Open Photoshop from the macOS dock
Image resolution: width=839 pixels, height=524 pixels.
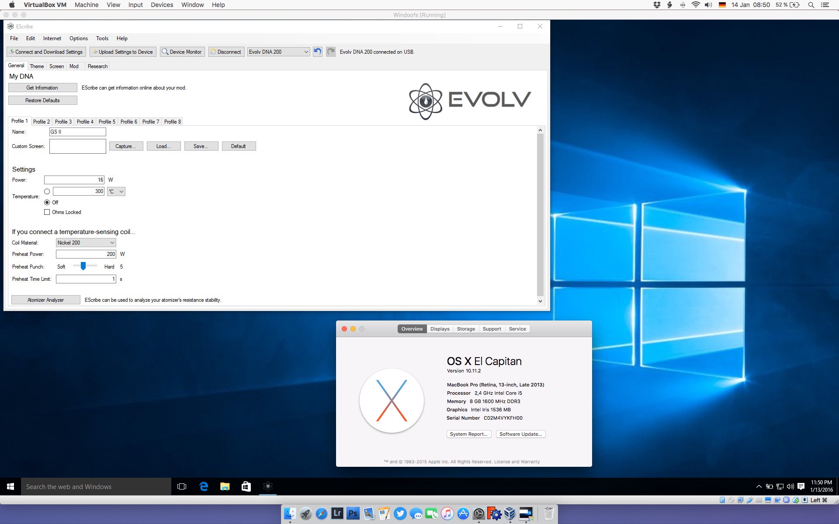353,514
